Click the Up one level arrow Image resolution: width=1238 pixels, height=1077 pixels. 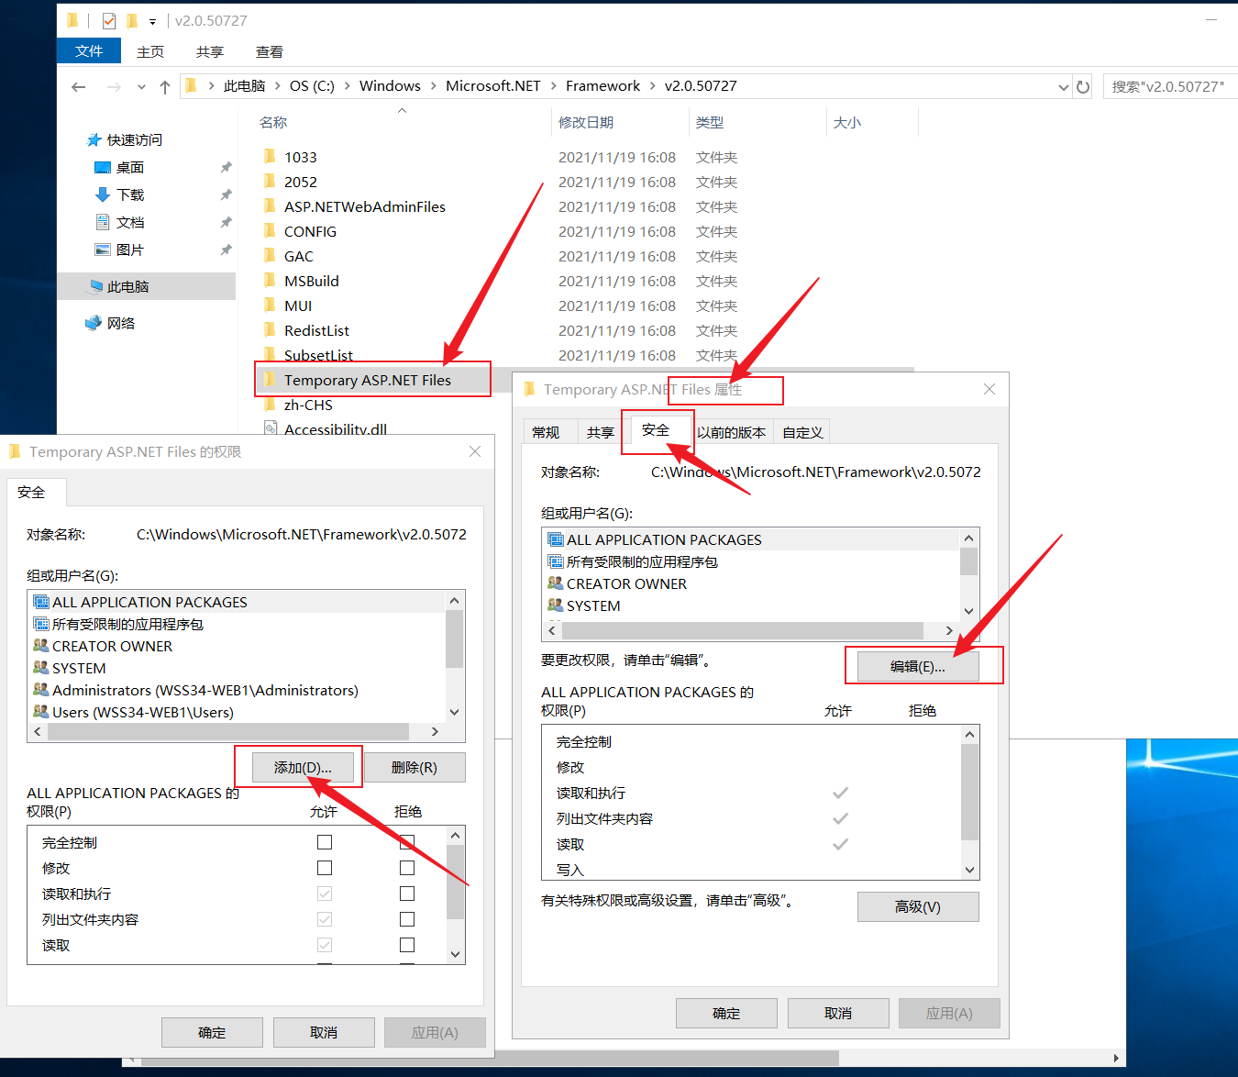click(165, 87)
